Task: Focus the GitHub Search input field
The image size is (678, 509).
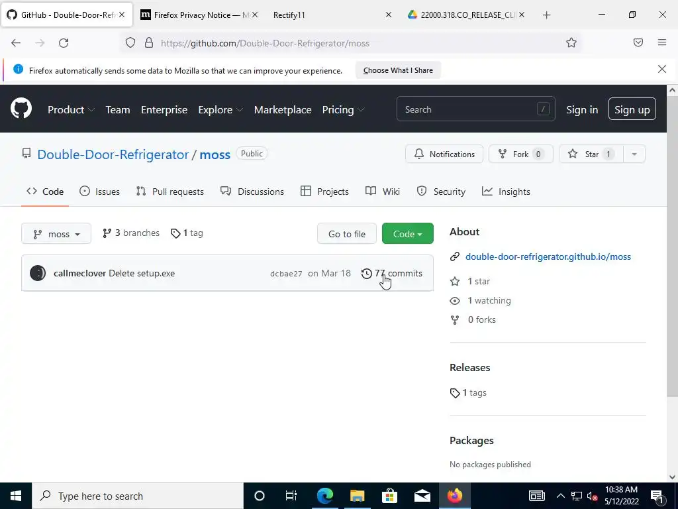Action: tap(475, 109)
